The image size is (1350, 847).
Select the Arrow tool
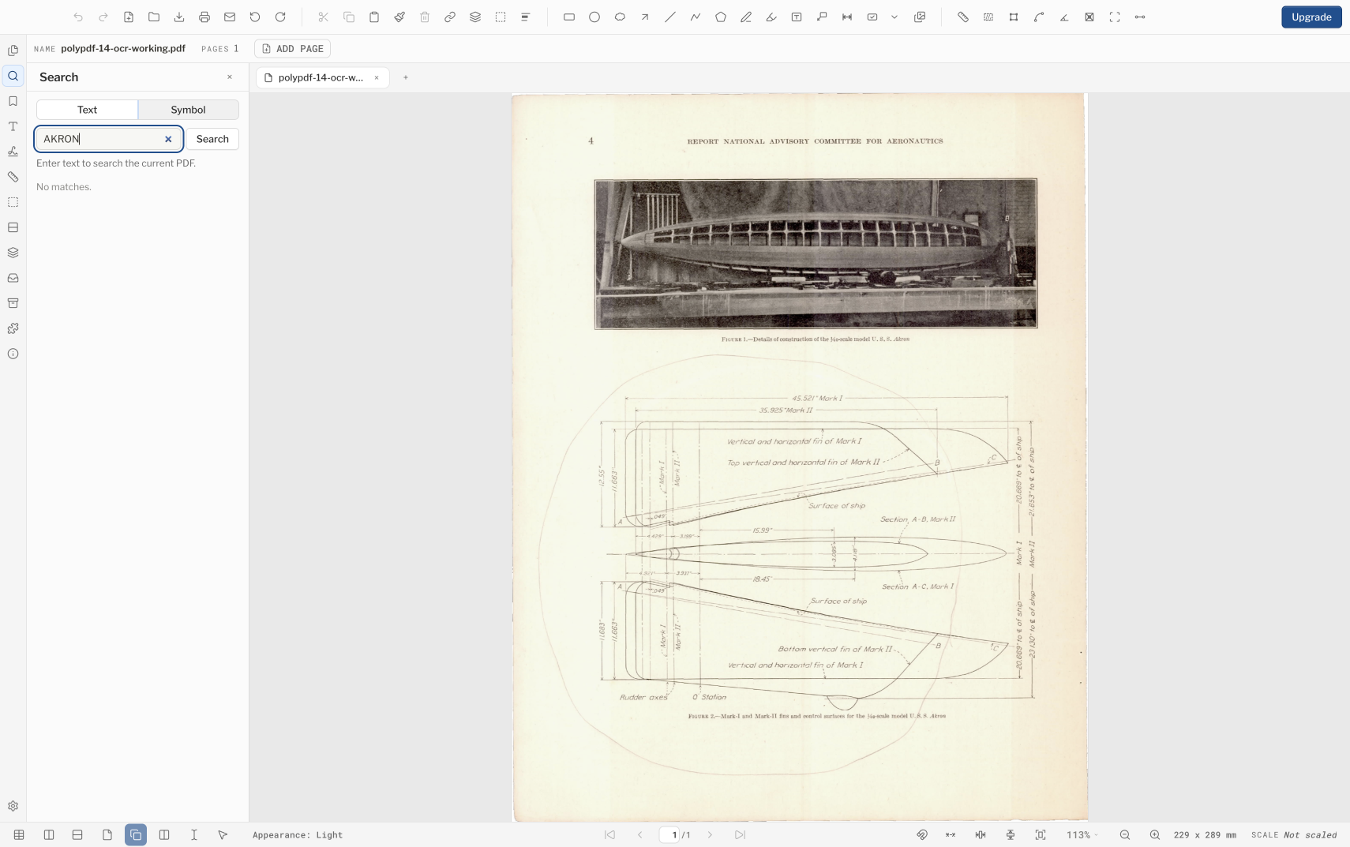click(x=645, y=17)
